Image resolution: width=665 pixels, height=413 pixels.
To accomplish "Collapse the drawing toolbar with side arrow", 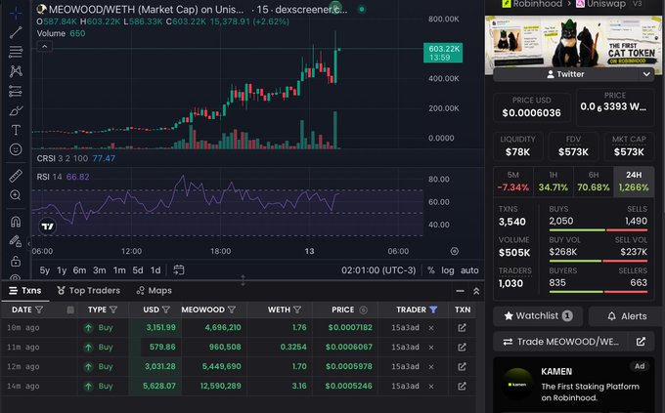I will tap(28, 243).
